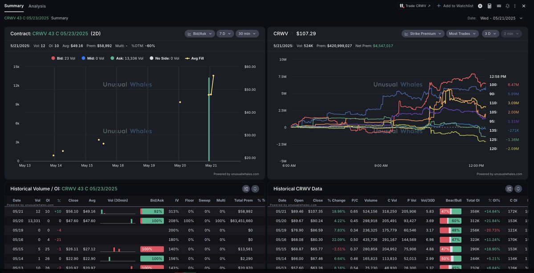Sort Volume/OI table by Bid/Ask column
534x273 pixels.
click(157, 200)
